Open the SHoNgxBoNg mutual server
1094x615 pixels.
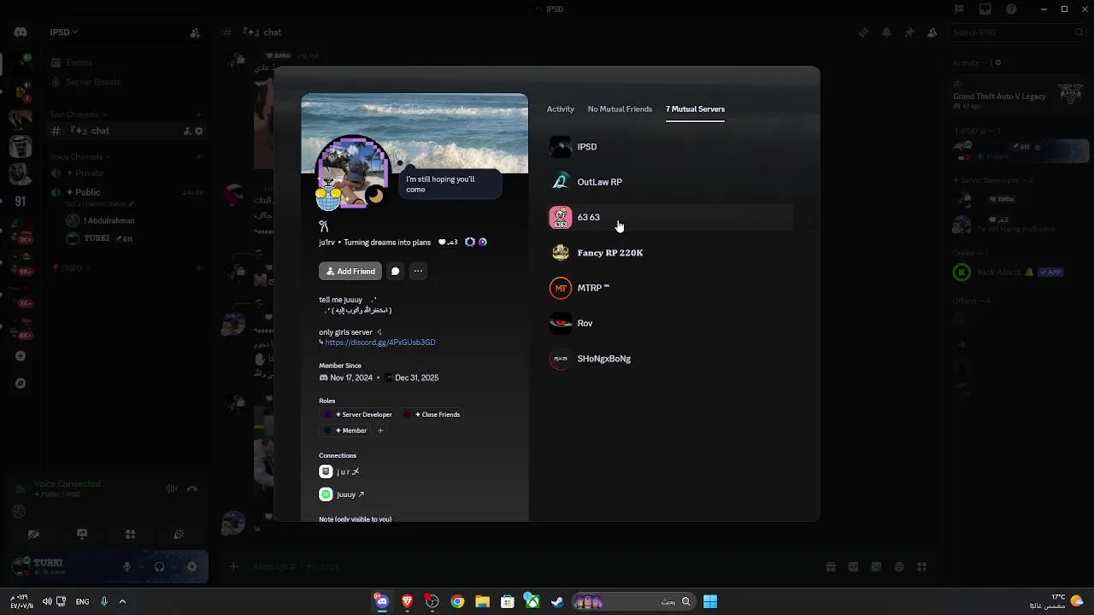click(x=670, y=359)
